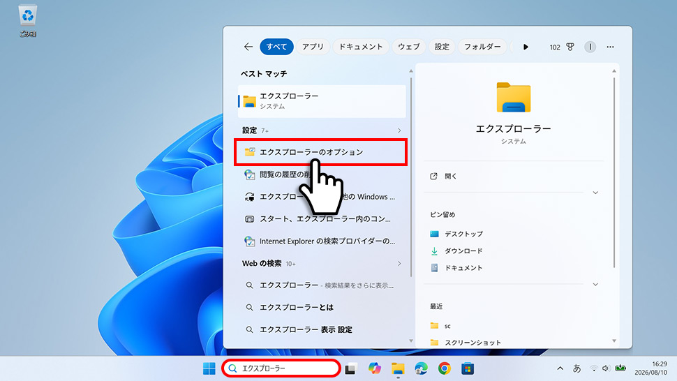677x381 pixels.
Task: Select web suggestion エクスプローラーとは
Action: (x=322, y=307)
